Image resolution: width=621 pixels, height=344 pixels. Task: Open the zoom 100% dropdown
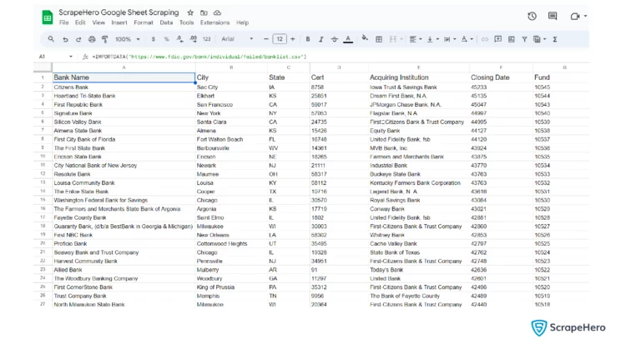tap(128, 39)
